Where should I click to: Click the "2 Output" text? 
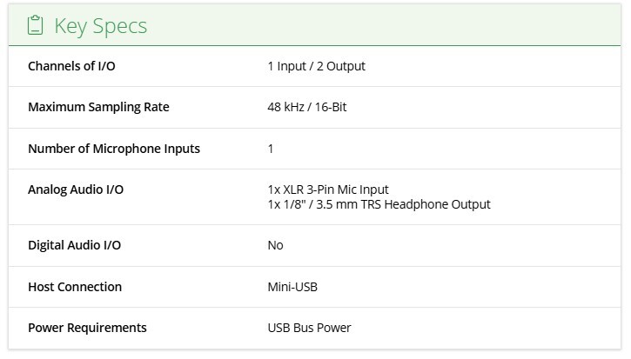[x=342, y=66]
